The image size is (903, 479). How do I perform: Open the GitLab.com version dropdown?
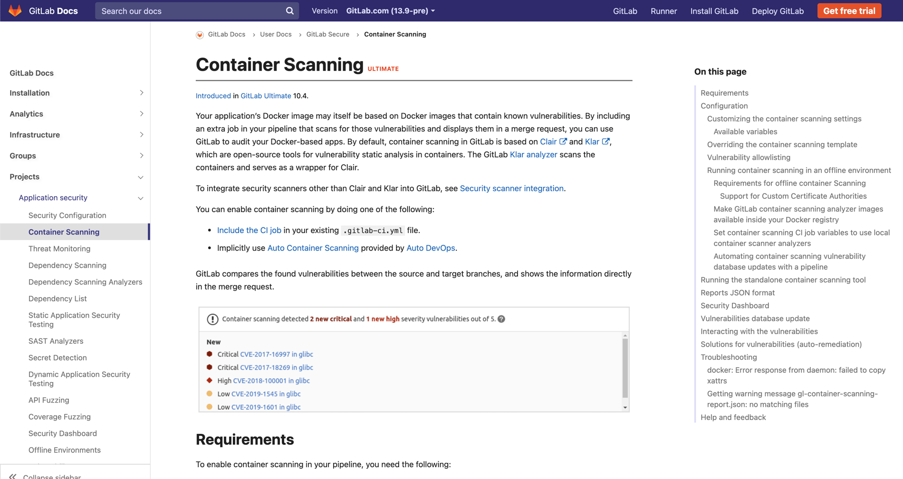(390, 11)
